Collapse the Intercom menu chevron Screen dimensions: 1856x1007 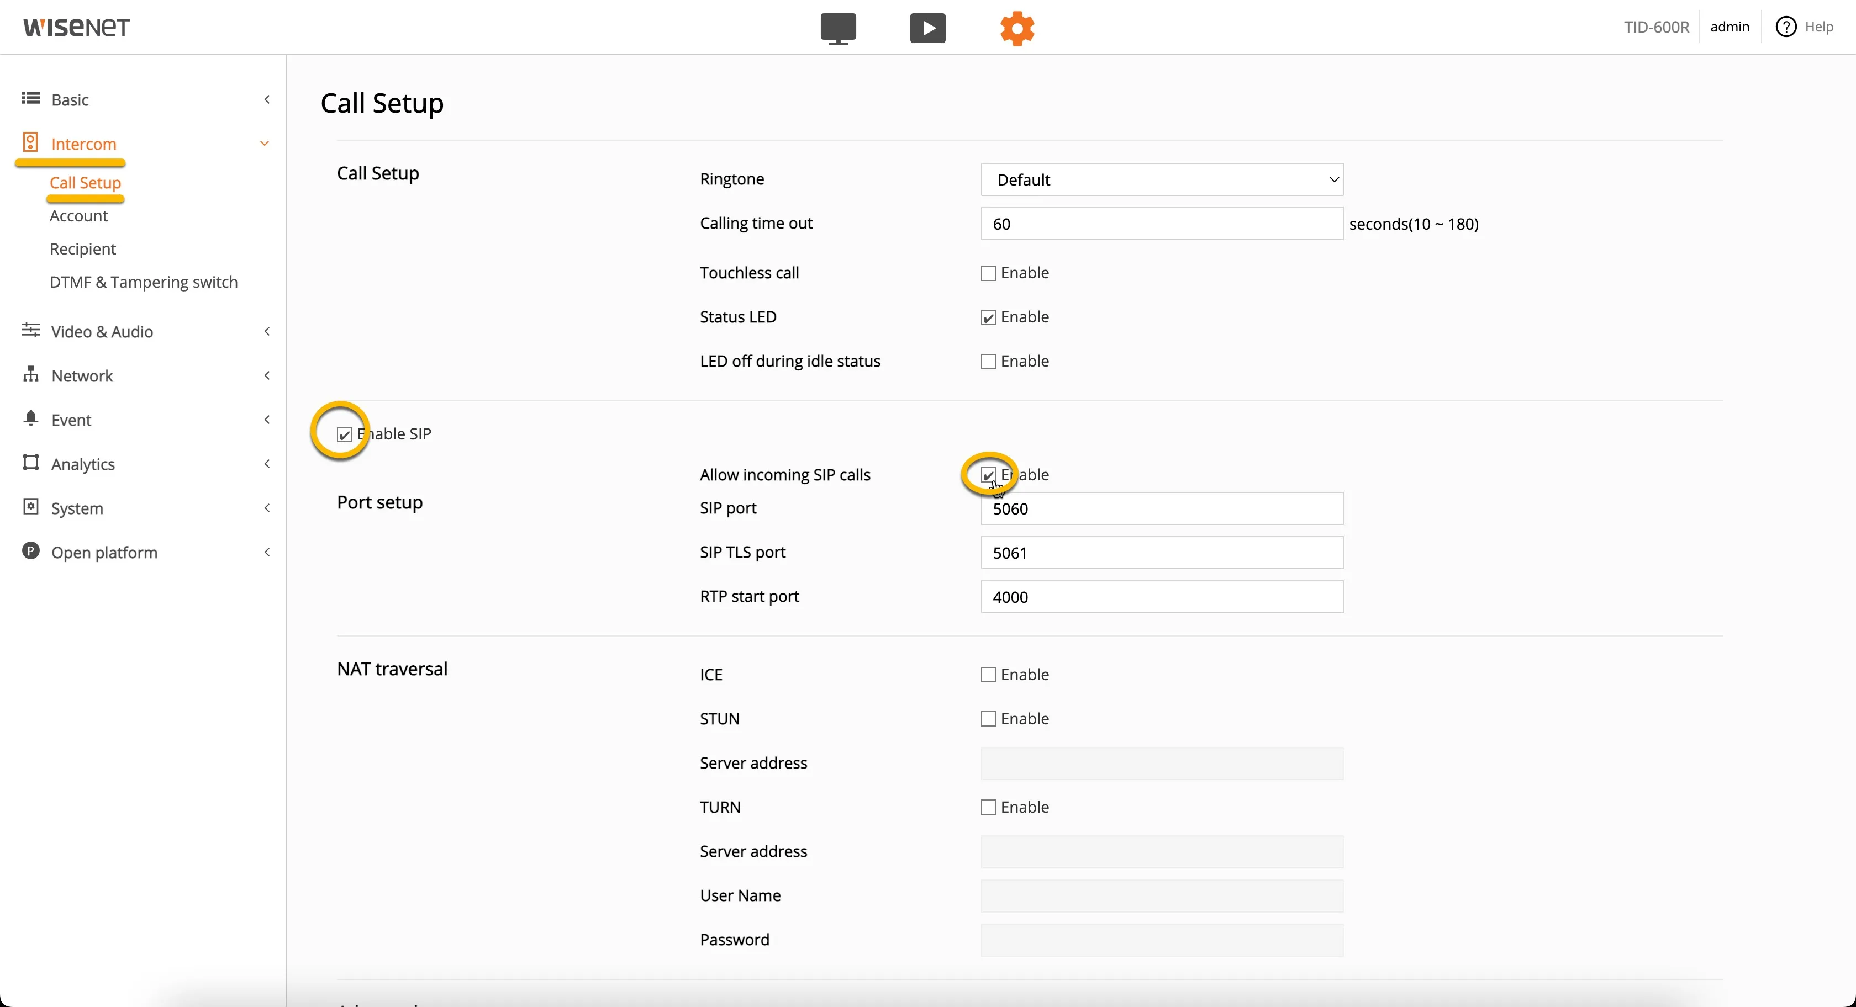tap(265, 144)
